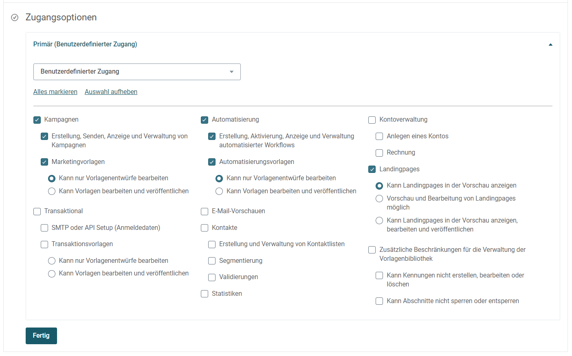
Task: Tick the Transaktional checkbox
Action: [x=37, y=212]
